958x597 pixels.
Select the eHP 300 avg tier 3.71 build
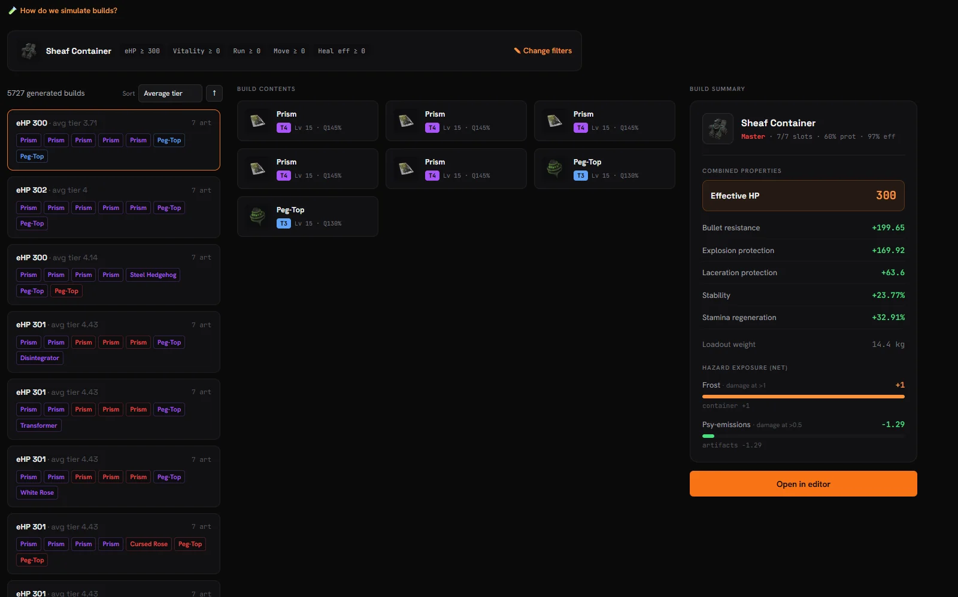(114, 140)
